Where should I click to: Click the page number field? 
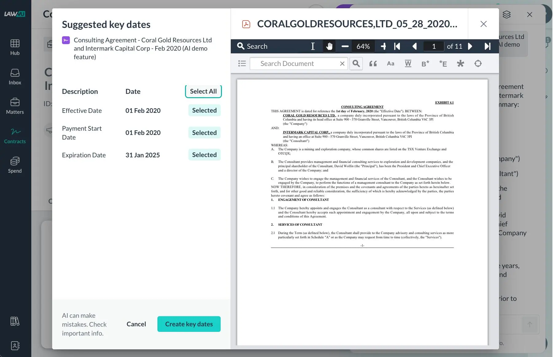tap(434, 46)
